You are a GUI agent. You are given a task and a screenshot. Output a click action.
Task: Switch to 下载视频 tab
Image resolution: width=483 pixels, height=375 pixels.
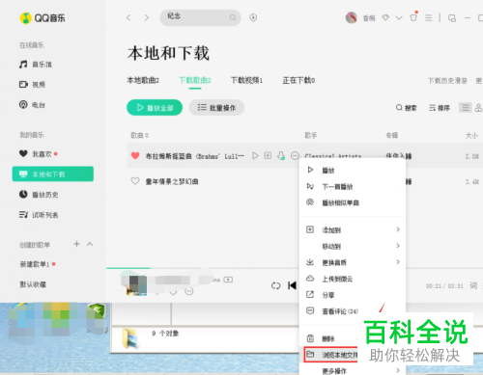(246, 80)
